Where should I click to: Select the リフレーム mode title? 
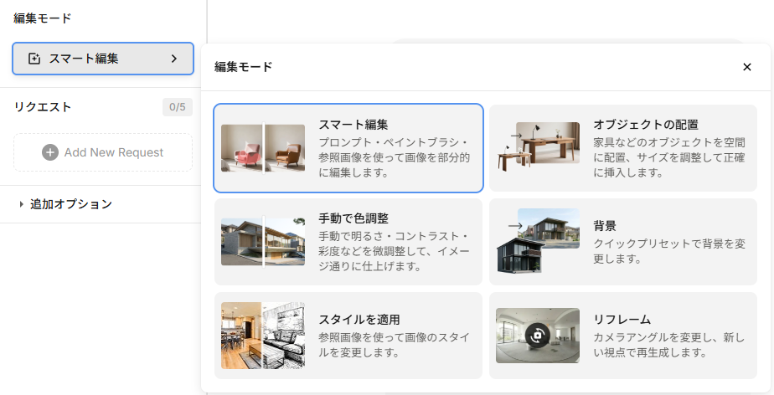[x=622, y=320]
